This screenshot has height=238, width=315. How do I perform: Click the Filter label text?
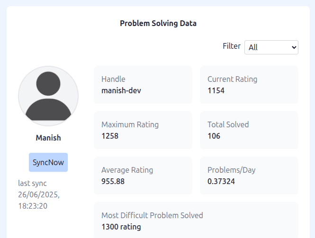(232, 46)
